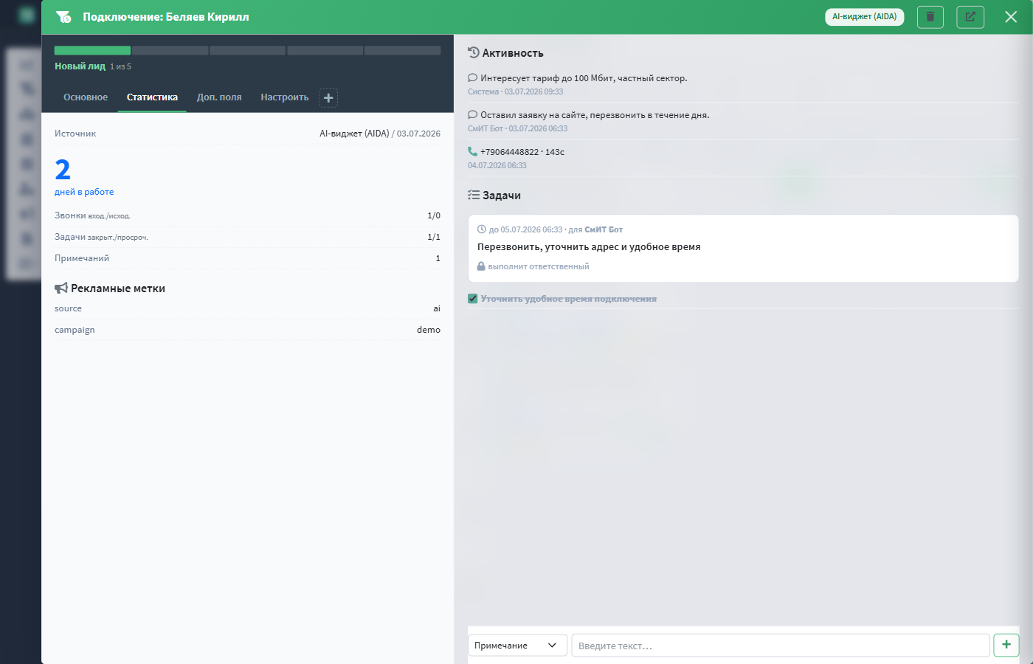Click lock icon near 'выполнит ответственный'
Viewport: 1033px width, 664px height.
(481, 266)
